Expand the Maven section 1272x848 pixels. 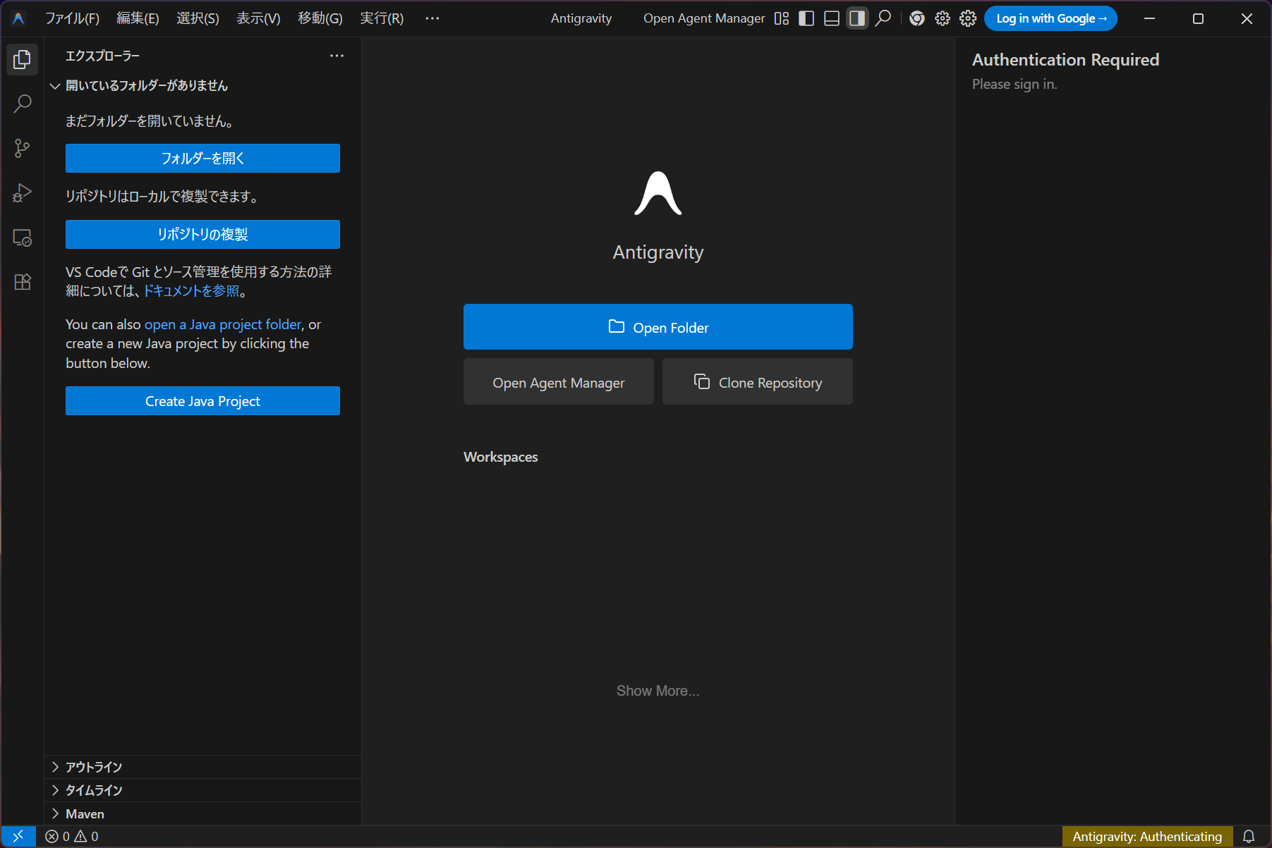click(x=202, y=813)
